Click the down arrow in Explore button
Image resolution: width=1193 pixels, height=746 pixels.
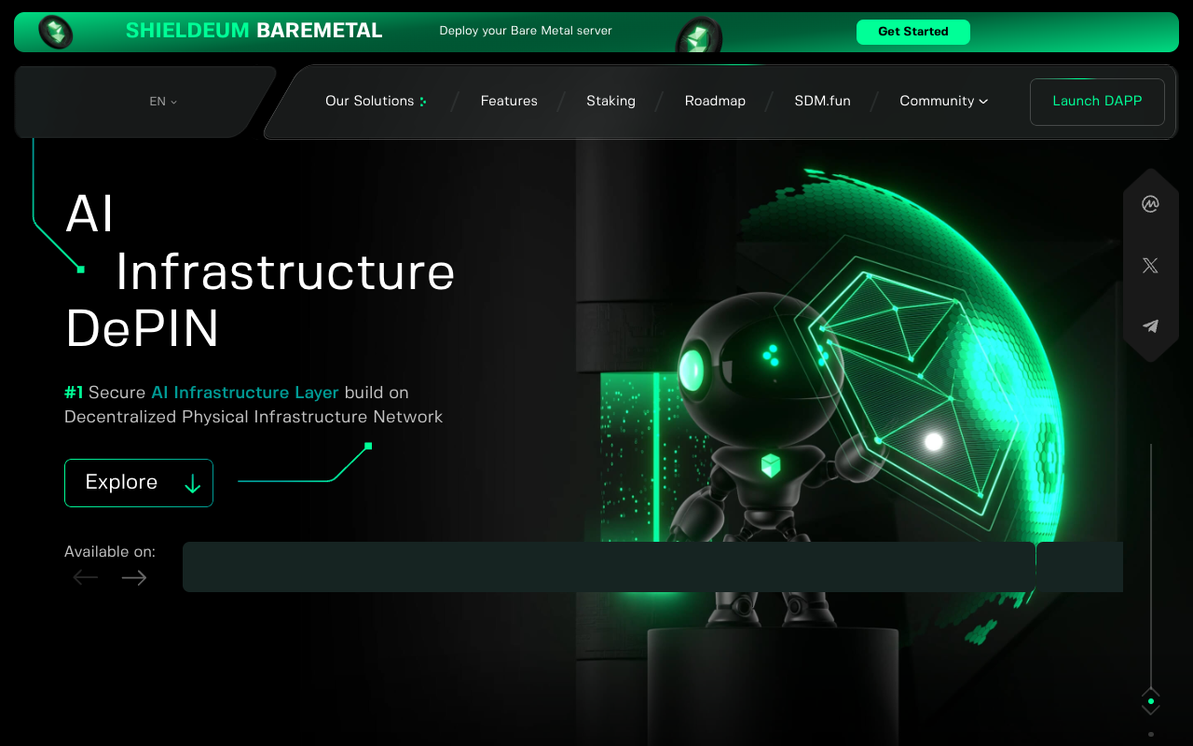193,483
